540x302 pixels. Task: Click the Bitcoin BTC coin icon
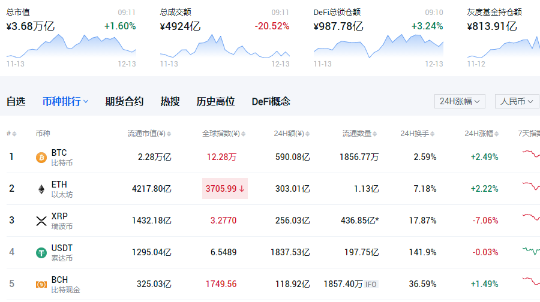click(x=41, y=158)
